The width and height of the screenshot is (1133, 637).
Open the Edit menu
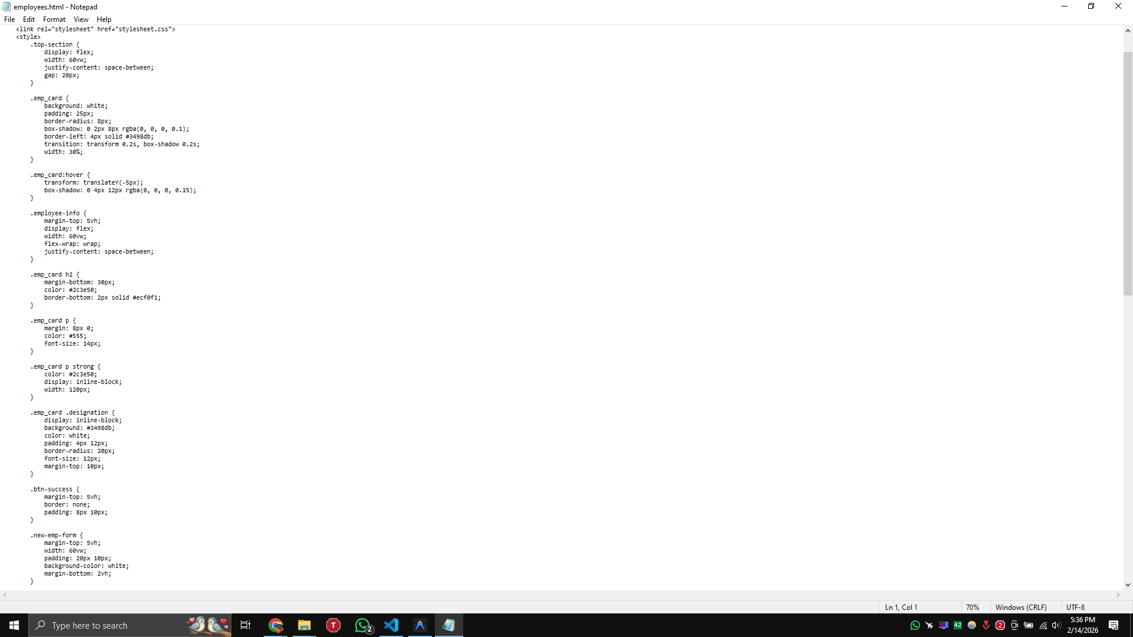[28, 19]
